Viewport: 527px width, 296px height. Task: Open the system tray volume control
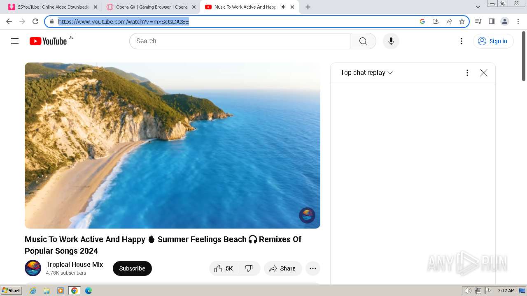coord(468,291)
